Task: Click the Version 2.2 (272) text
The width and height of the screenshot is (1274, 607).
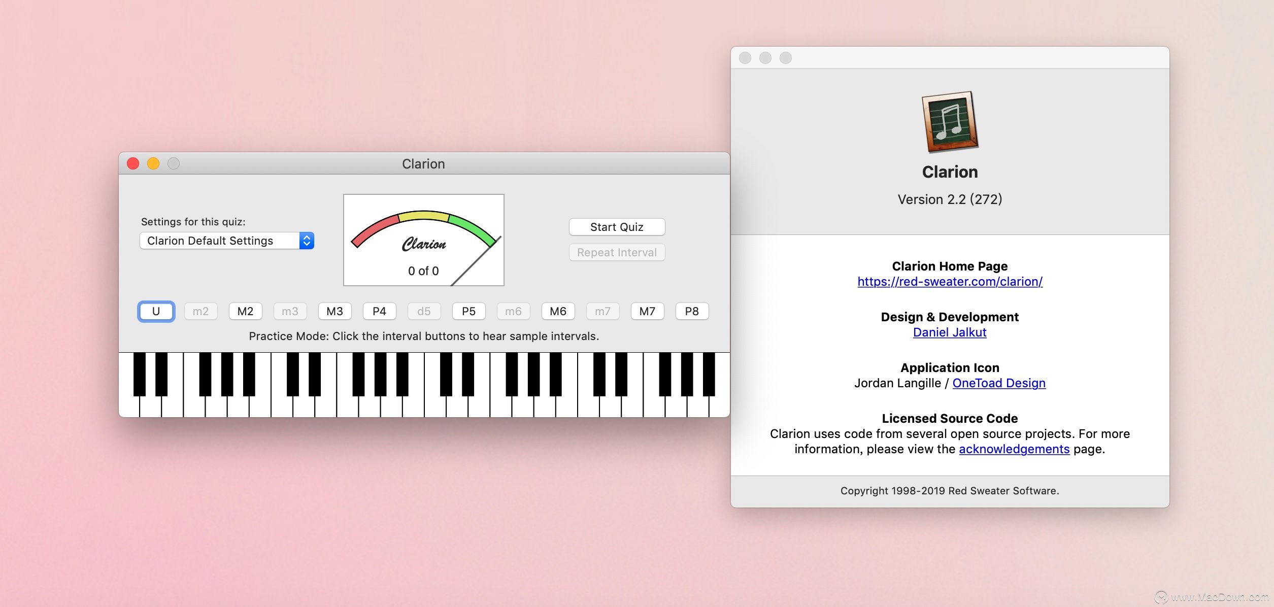Action: [x=950, y=199]
